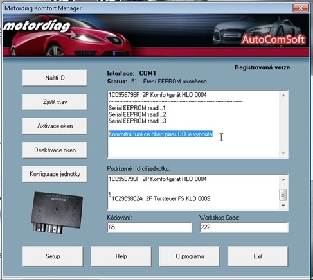The width and height of the screenshot is (313, 280).
Task: Click the Interface COM1 label
Action: tap(132, 73)
